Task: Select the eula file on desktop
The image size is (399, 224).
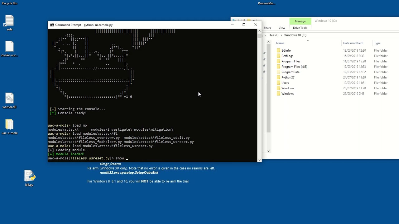Action: click(9, 23)
